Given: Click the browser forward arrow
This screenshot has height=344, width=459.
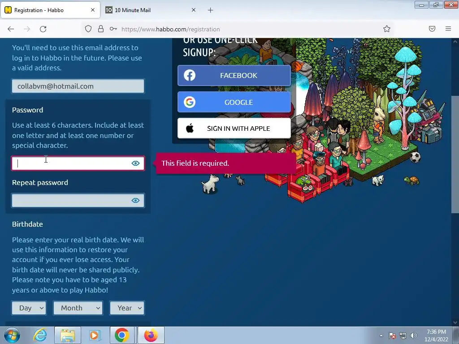Looking at the screenshot, I should click(27, 29).
